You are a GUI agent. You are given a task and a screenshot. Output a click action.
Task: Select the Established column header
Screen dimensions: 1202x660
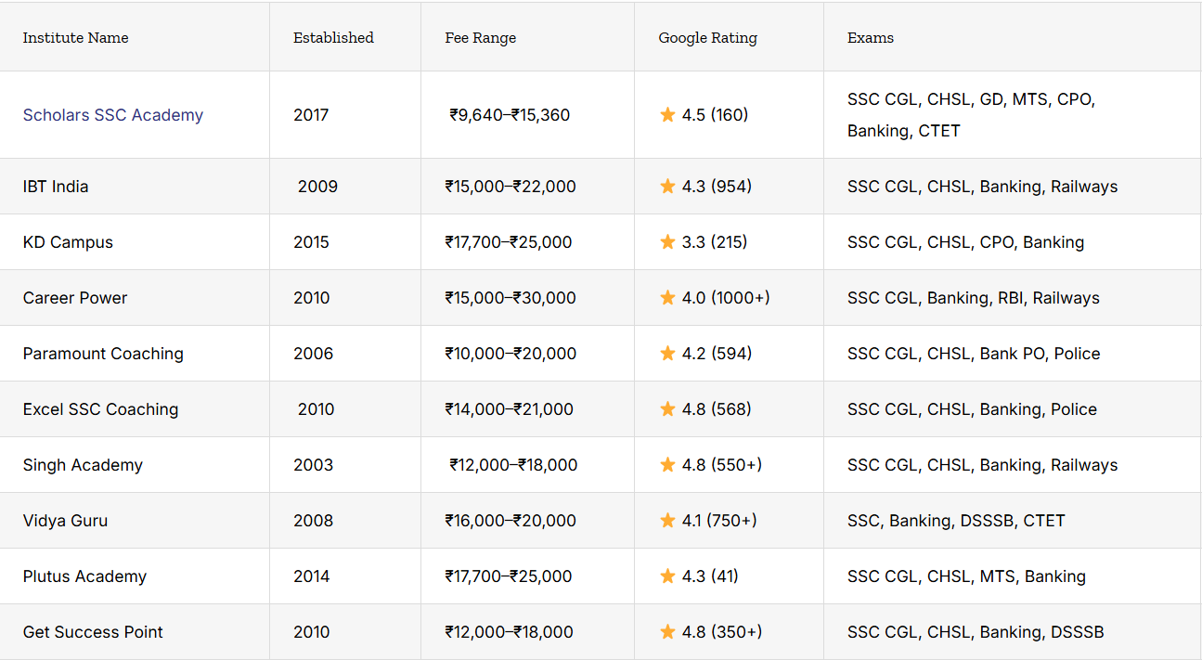click(x=333, y=38)
